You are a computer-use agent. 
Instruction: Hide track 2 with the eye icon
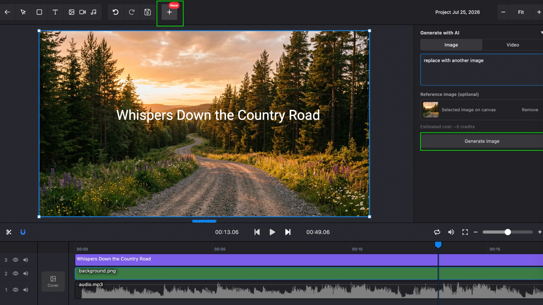pyautogui.click(x=16, y=273)
